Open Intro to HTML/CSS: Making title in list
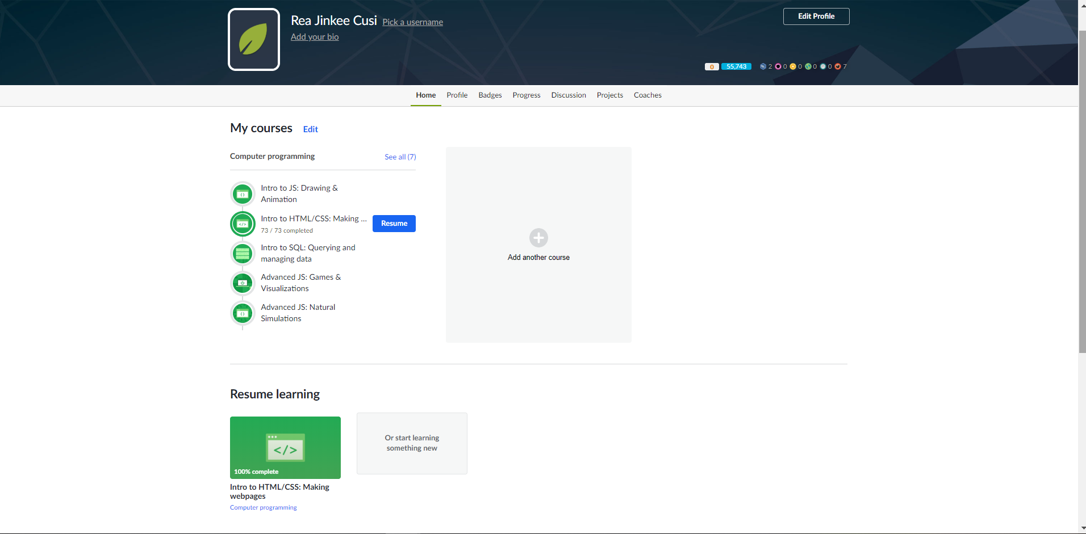This screenshot has height=534, width=1086. [x=314, y=218]
